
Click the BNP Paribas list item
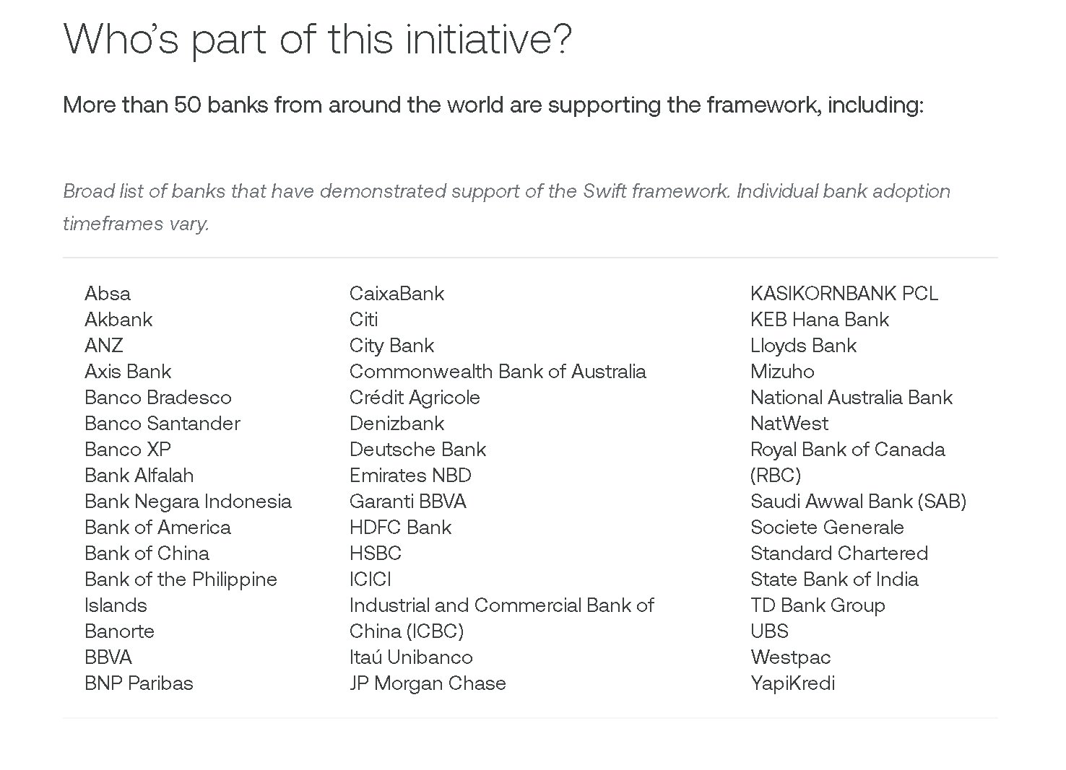(139, 683)
